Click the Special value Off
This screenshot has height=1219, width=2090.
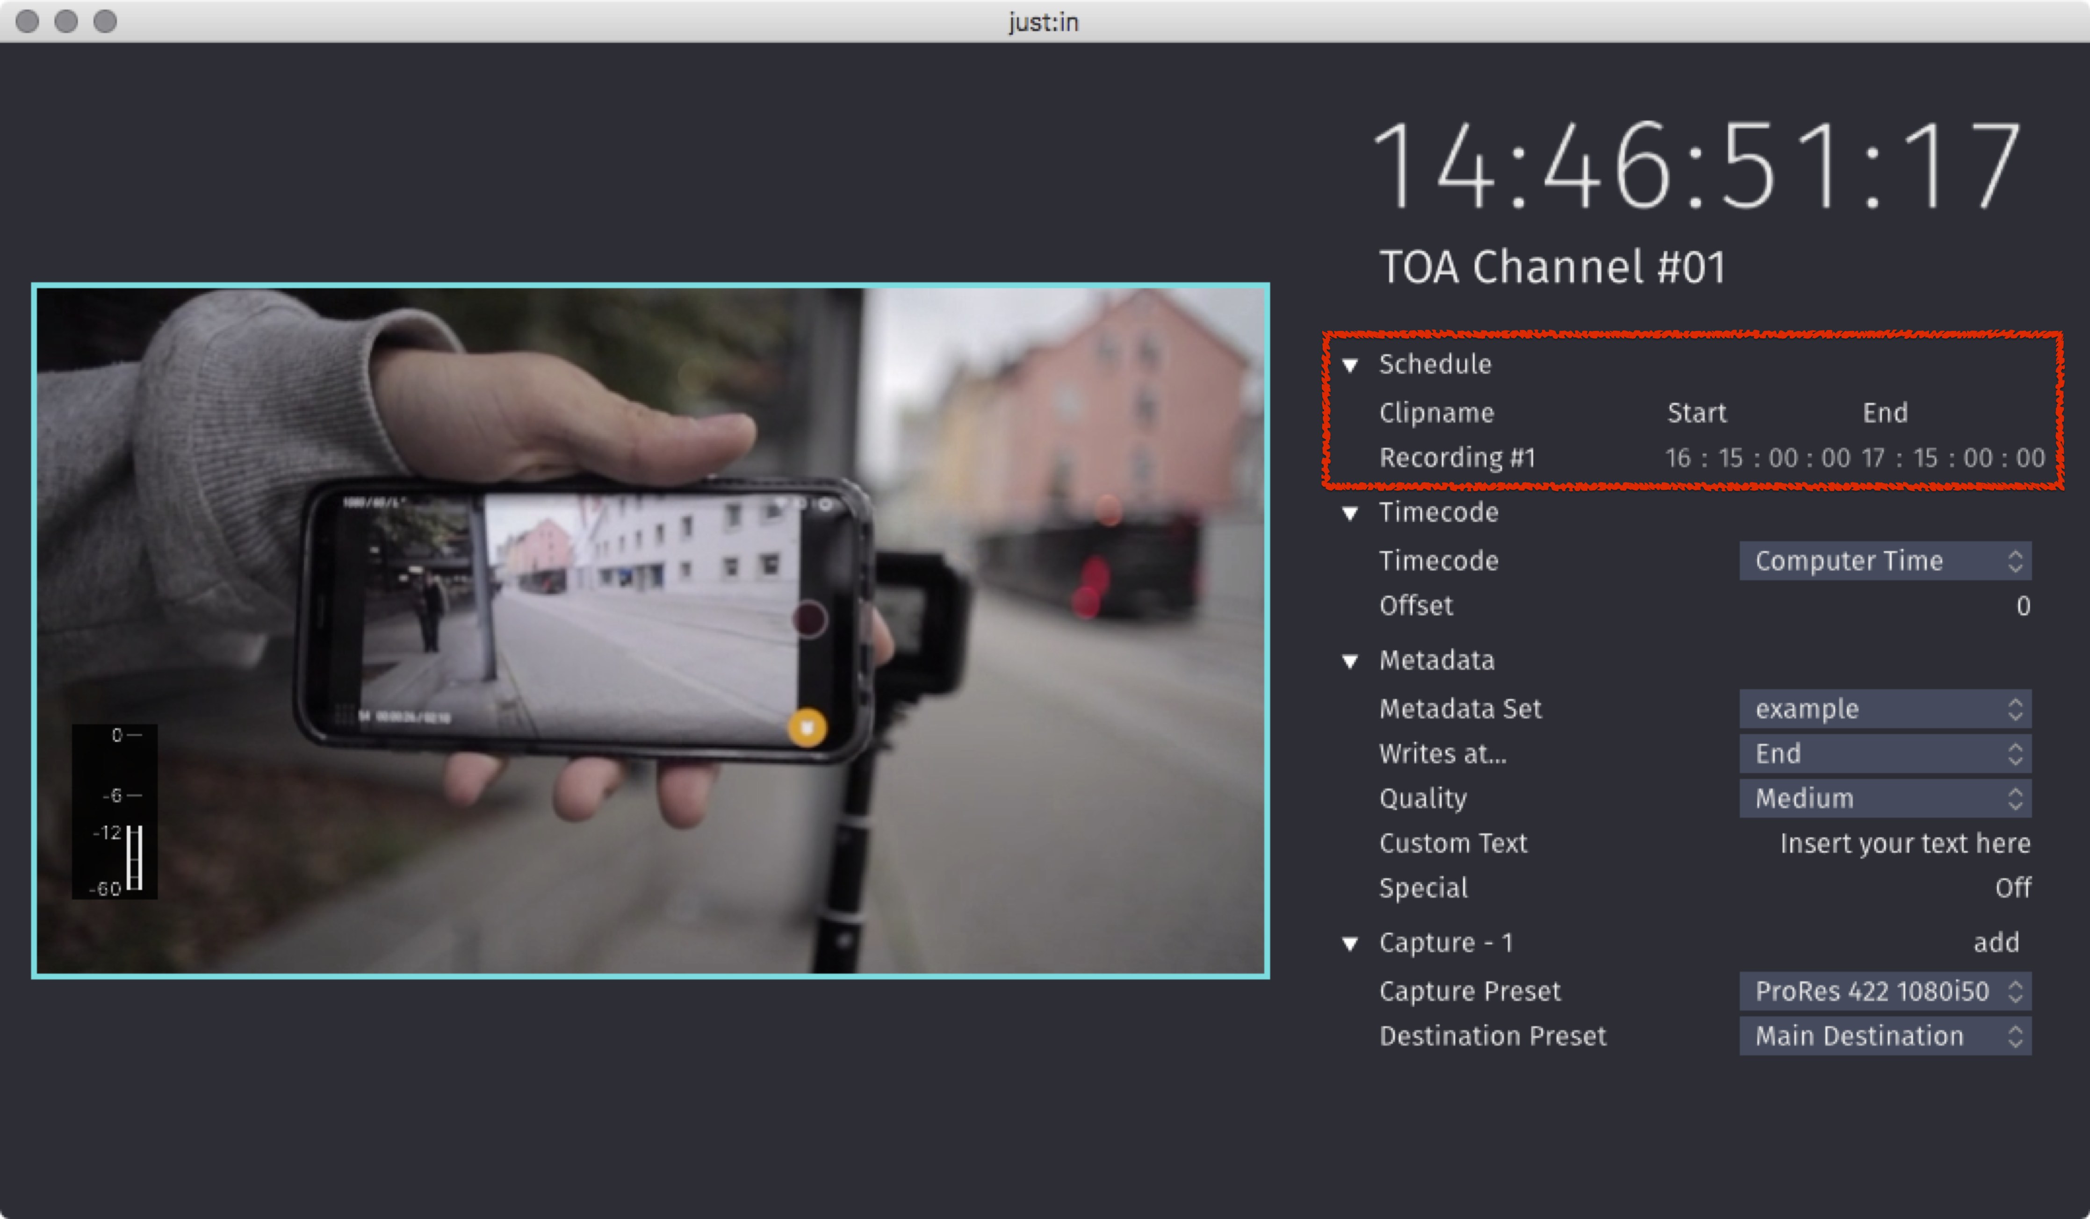click(x=2013, y=888)
